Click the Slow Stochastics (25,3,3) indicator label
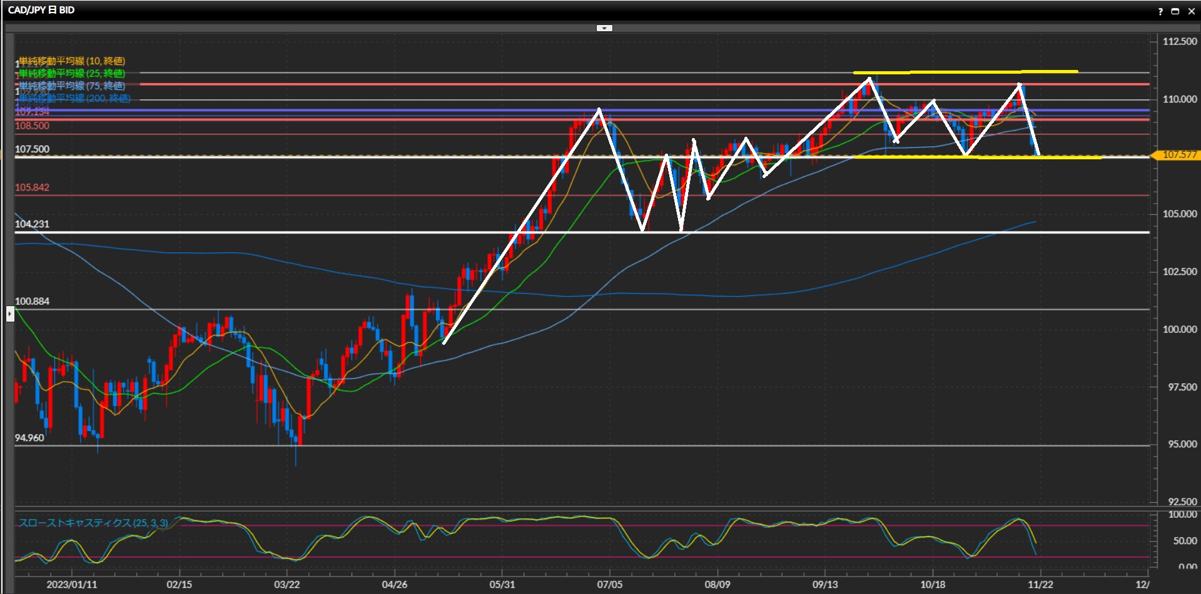The image size is (1201, 594). coord(93,523)
